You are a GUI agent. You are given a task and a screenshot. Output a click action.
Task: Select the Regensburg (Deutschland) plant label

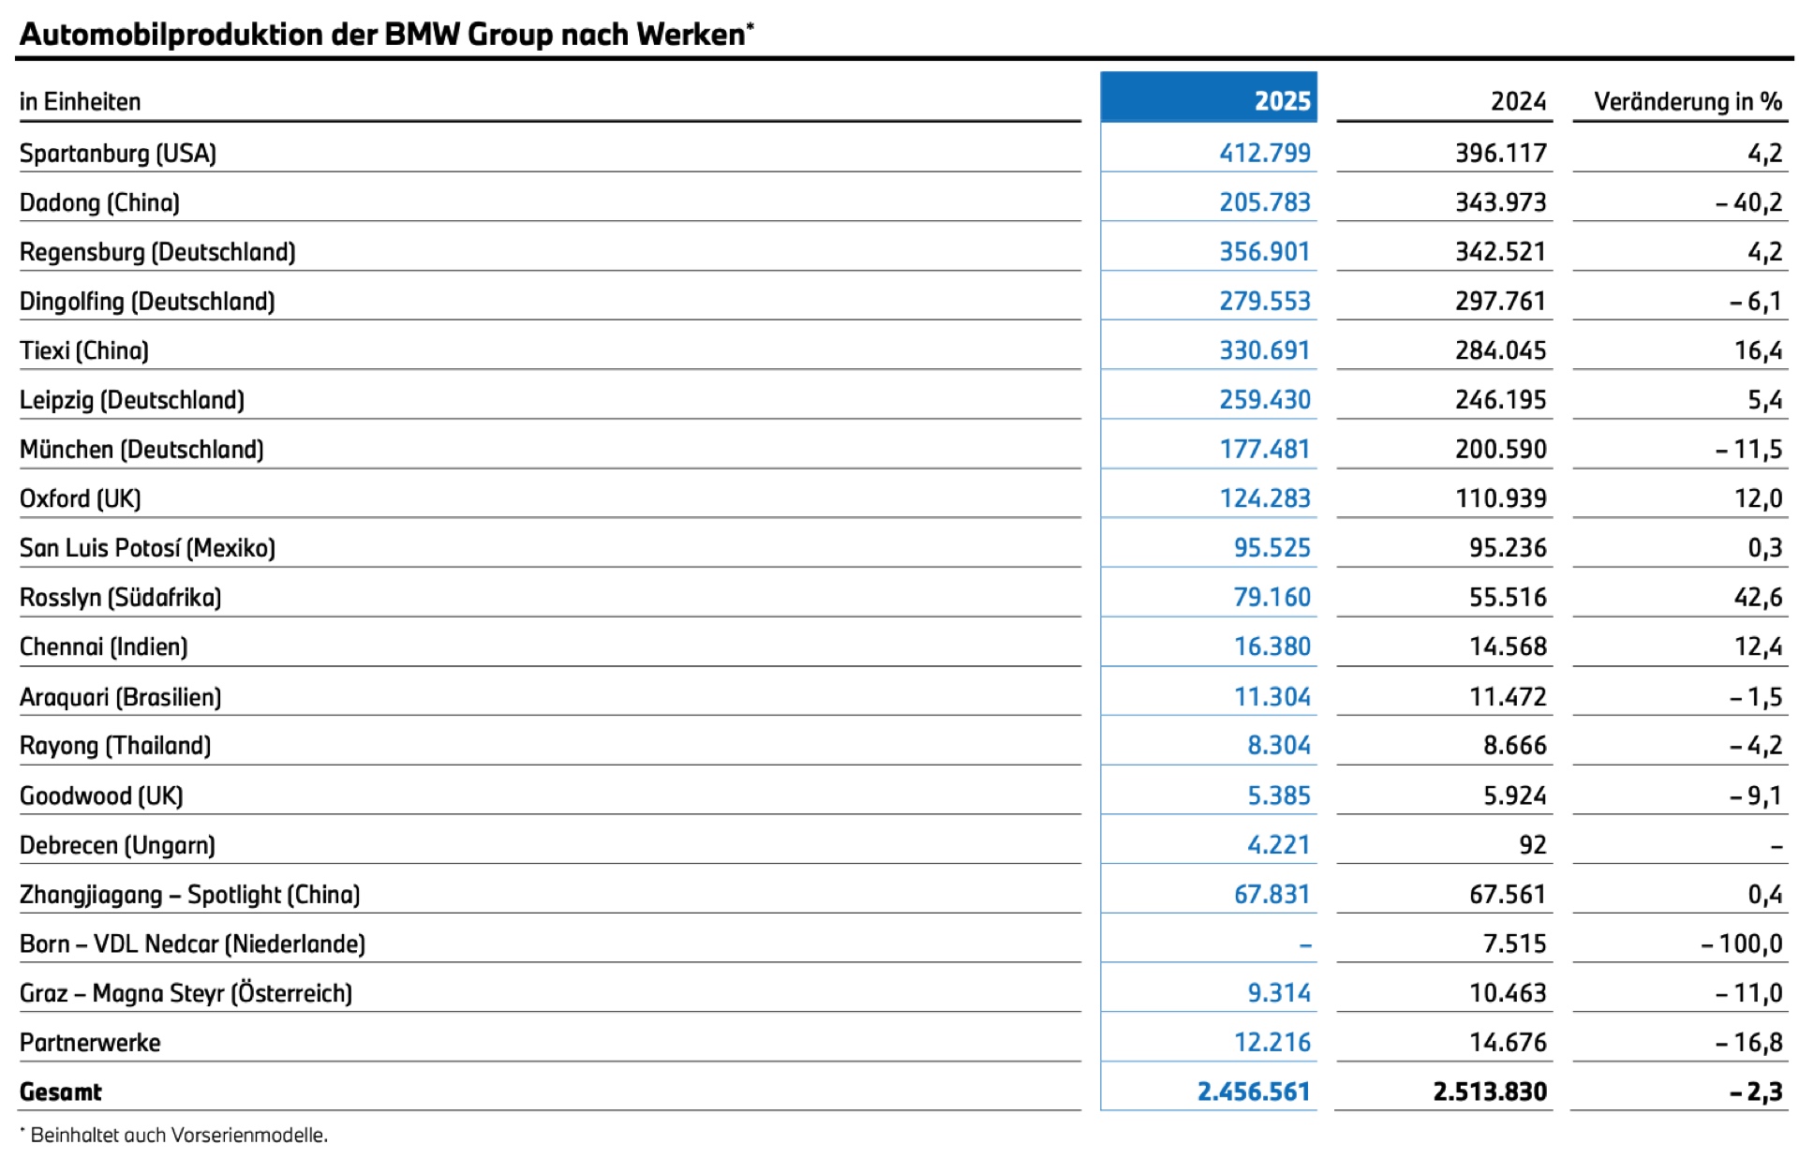[157, 252]
